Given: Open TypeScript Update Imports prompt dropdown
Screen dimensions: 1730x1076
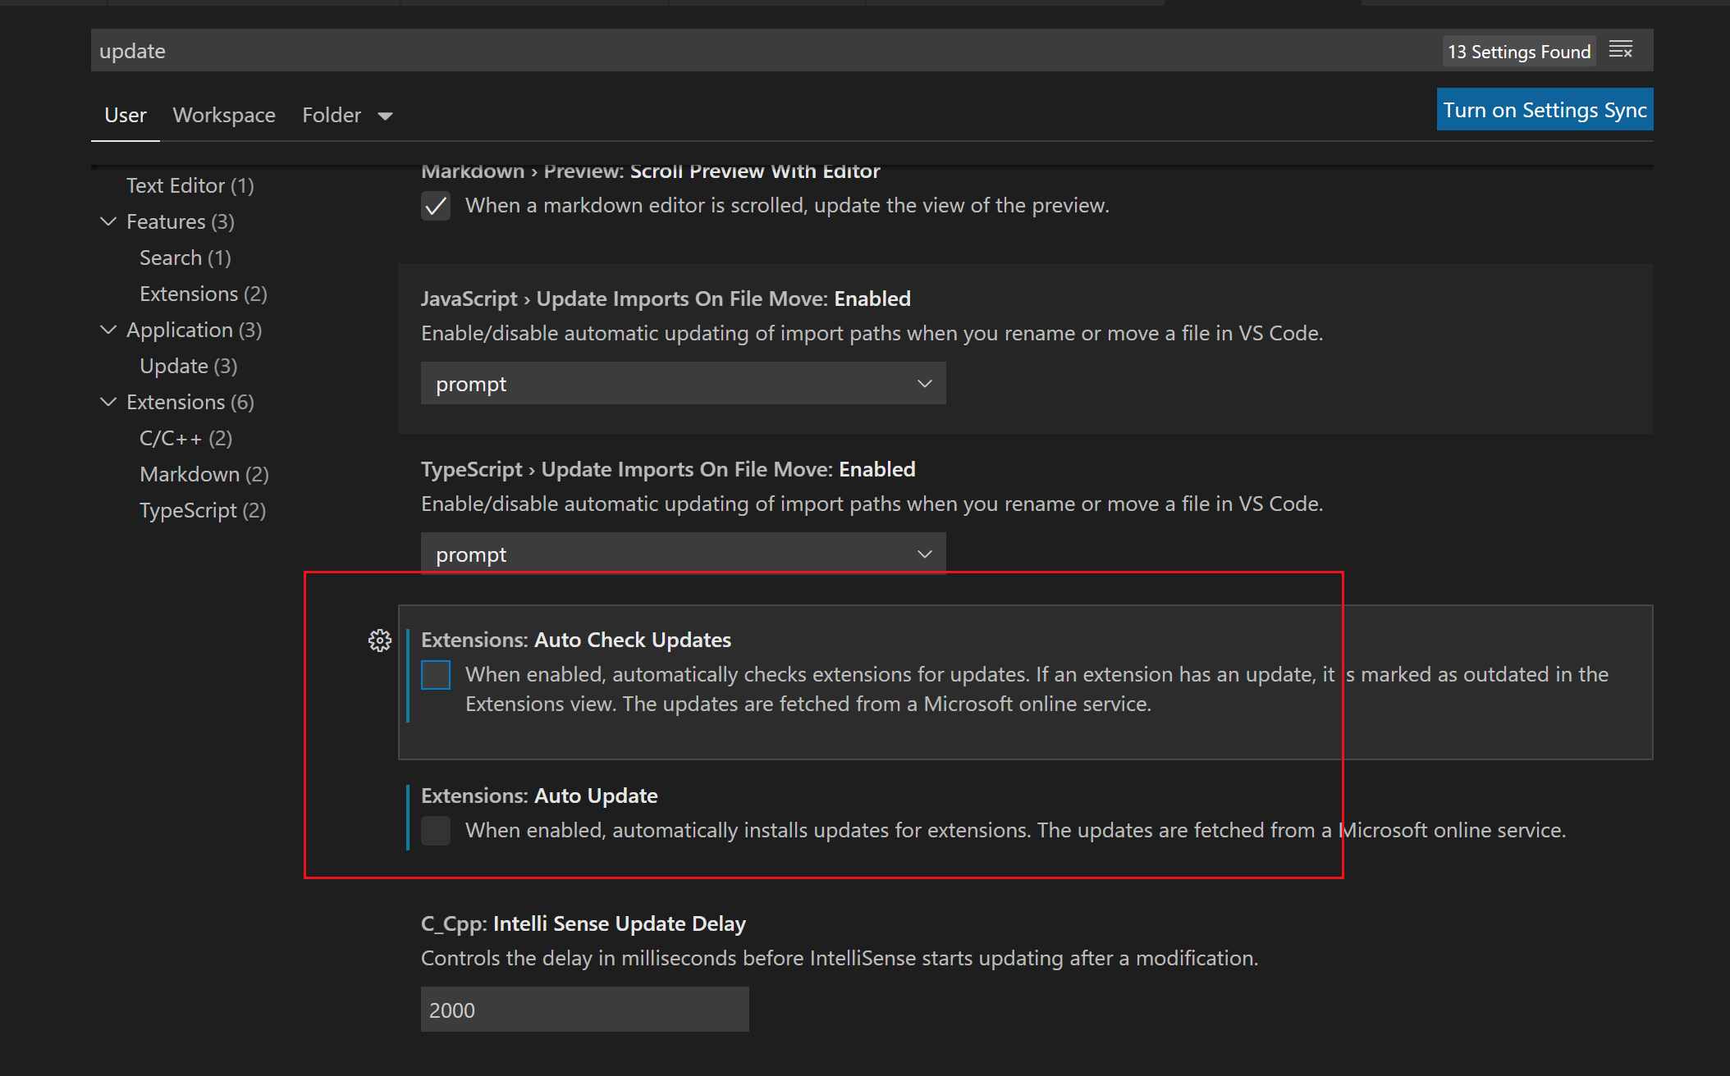Looking at the screenshot, I should coord(683,554).
